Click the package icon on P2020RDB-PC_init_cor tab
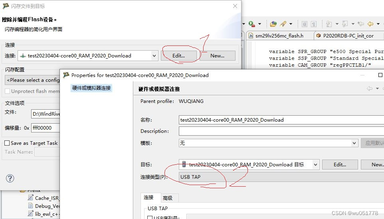Image resolution: width=384 pixels, height=219 pixels. (x=319, y=36)
